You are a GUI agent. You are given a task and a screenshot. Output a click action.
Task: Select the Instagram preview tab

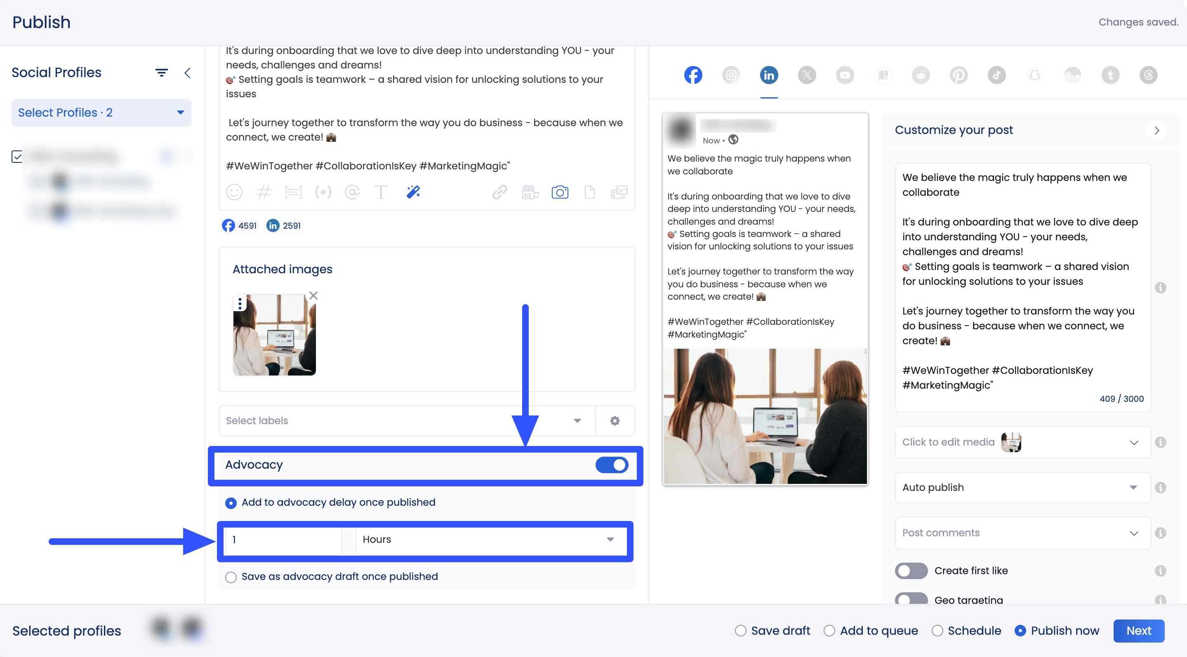[731, 75]
